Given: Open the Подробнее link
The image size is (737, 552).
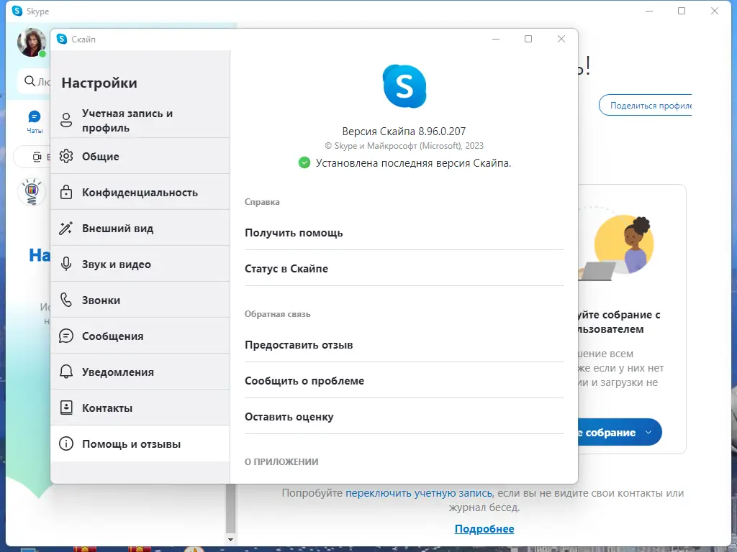Looking at the screenshot, I should (484, 528).
